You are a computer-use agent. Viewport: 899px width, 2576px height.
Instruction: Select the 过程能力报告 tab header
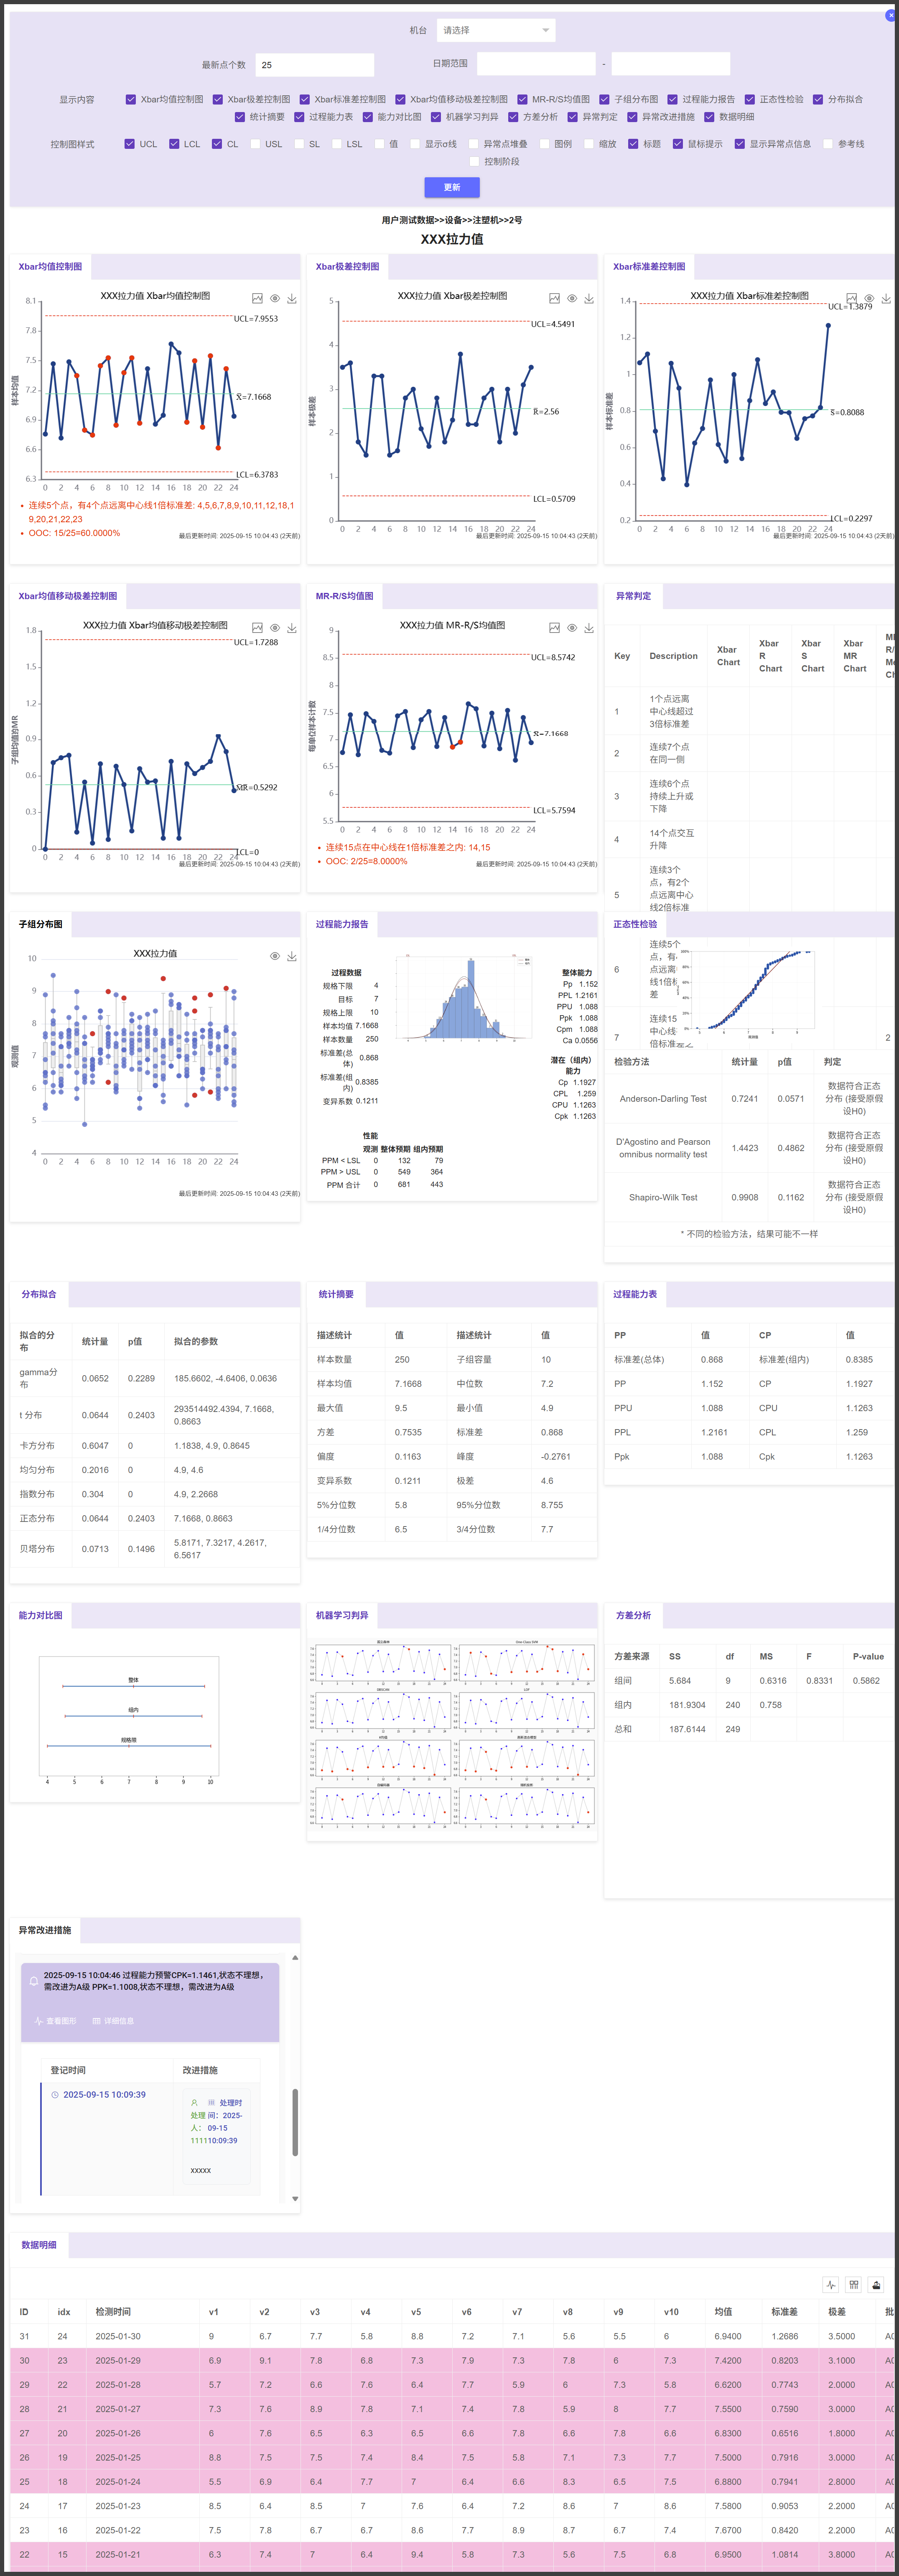tap(342, 924)
